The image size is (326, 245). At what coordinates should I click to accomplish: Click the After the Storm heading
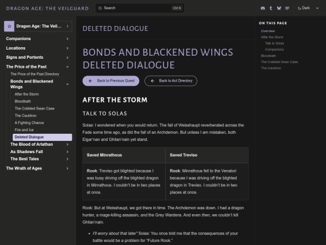[115, 100]
